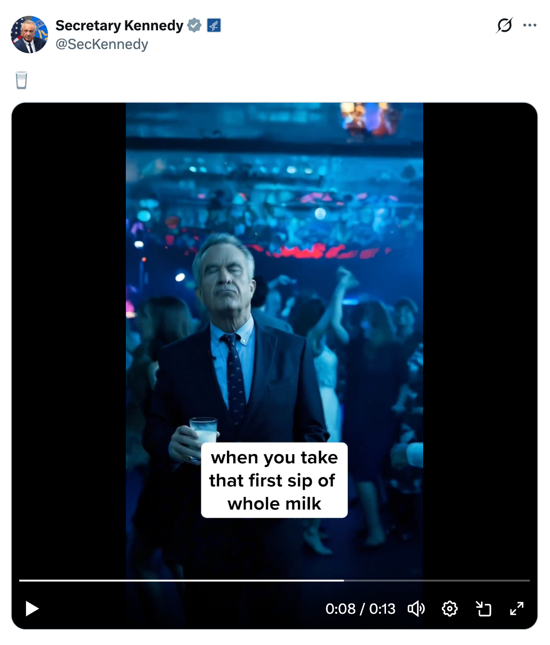Click the whole milk caption overlay

(274, 480)
